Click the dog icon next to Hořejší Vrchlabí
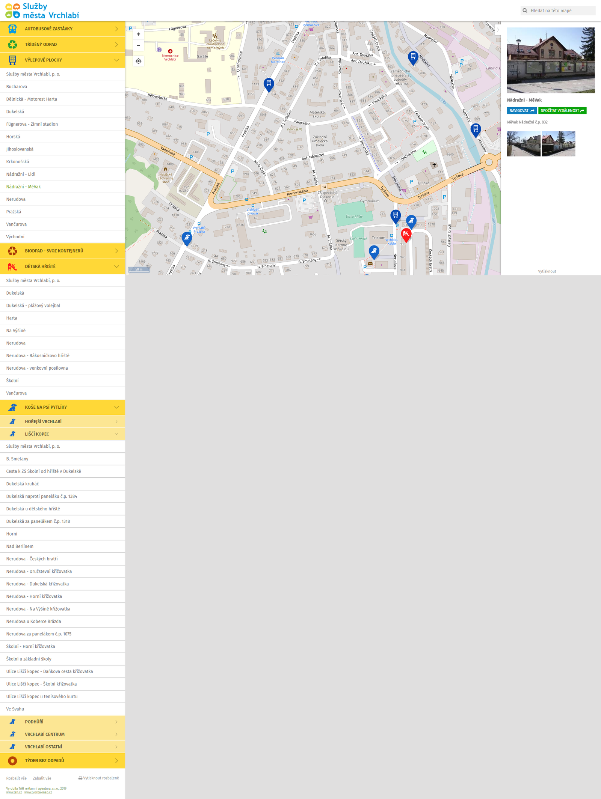The height and width of the screenshot is (799, 601). click(x=12, y=421)
